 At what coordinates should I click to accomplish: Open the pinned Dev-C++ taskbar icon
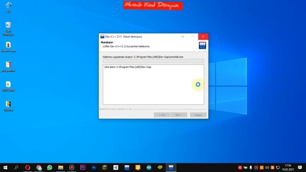[127, 168]
